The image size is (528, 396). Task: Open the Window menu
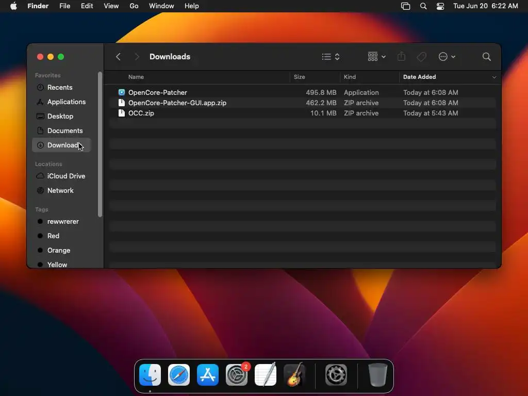(161, 6)
